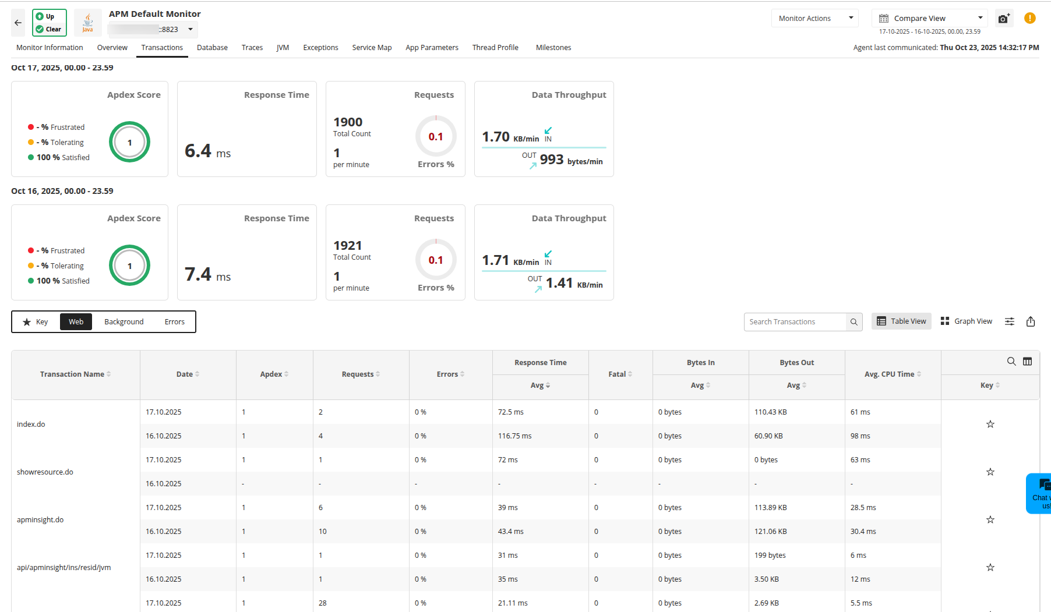Sort by Transaction Name column
This screenshot has width=1051, height=612.
tap(75, 374)
